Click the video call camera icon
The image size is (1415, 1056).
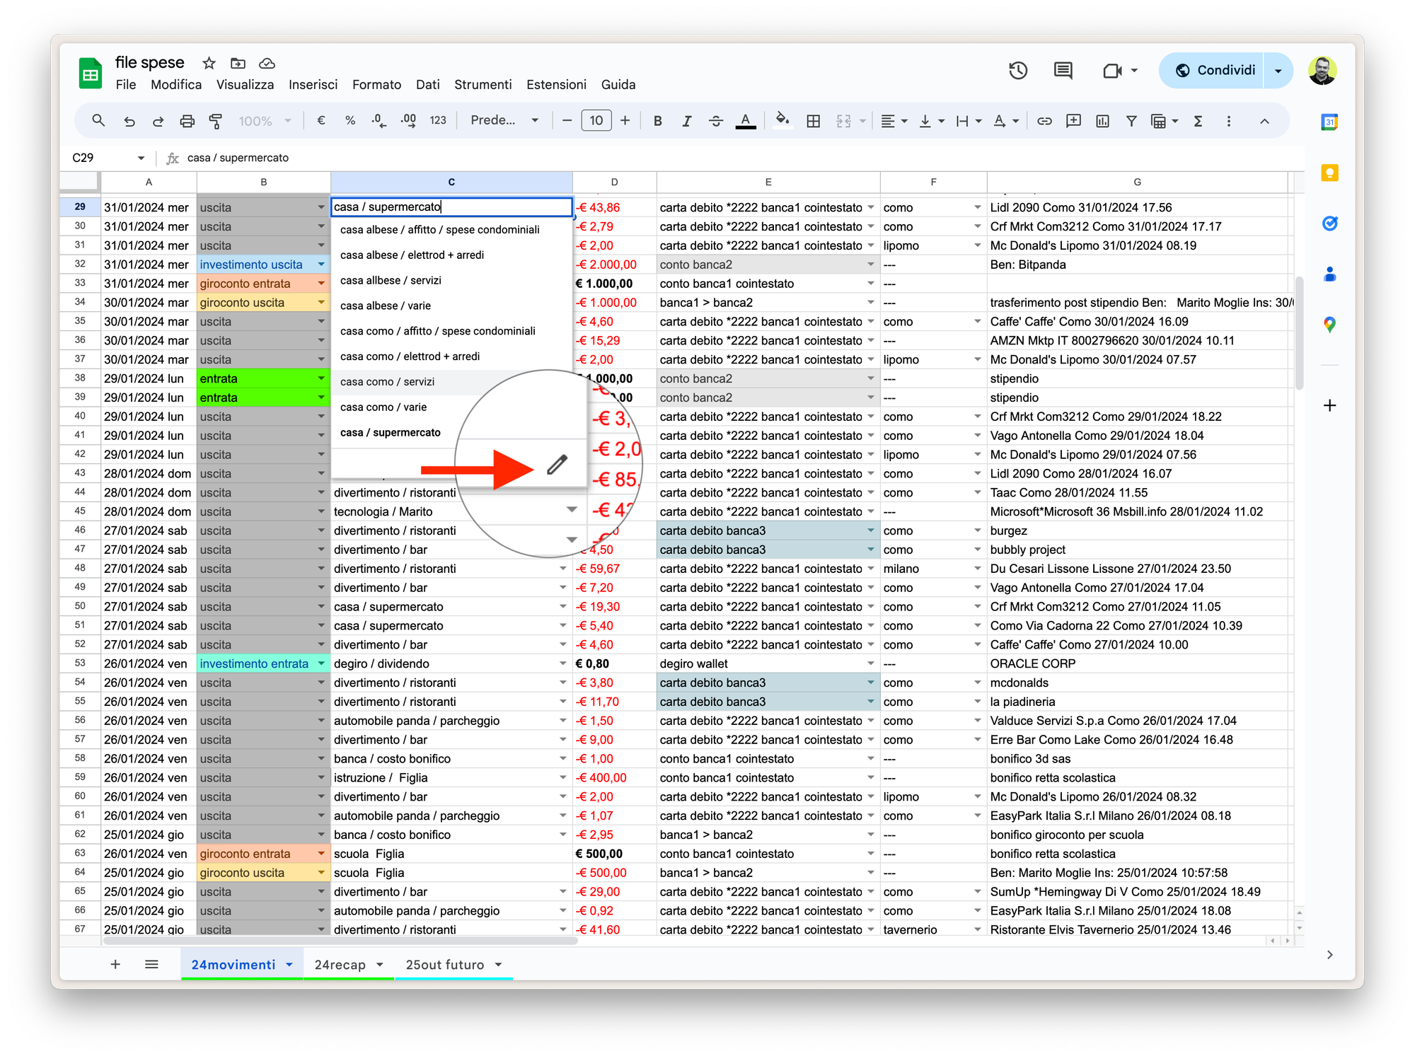coord(1112,70)
